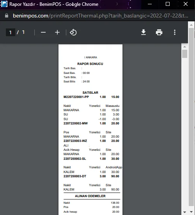Click the BenimPOS window favicon
This screenshot has width=195, height=215.
[4, 4]
